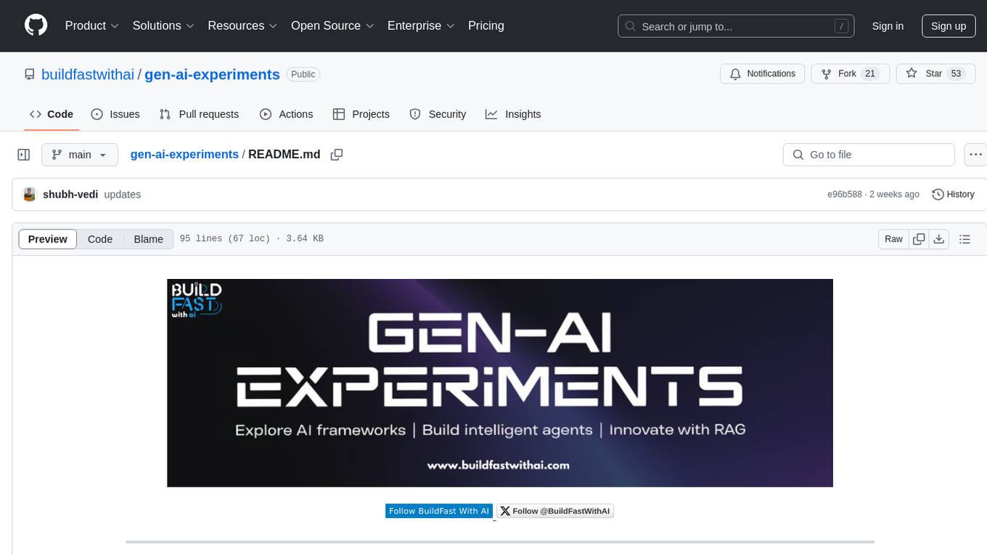Switch to Blame view
The height and width of the screenshot is (555, 987).
coord(149,239)
